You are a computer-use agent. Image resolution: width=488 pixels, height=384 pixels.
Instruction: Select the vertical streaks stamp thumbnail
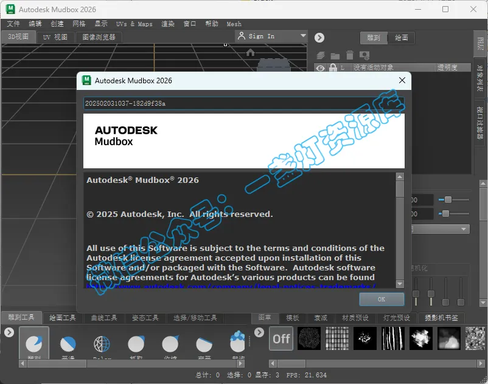pos(393,338)
